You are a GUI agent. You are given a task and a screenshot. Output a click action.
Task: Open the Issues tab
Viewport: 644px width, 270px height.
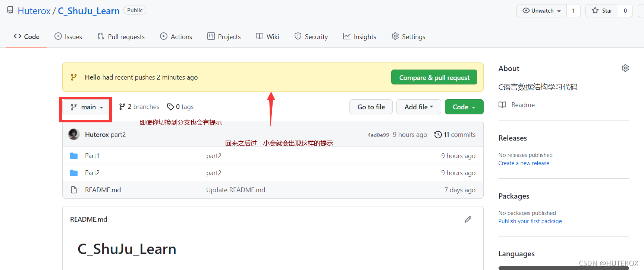click(x=68, y=36)
